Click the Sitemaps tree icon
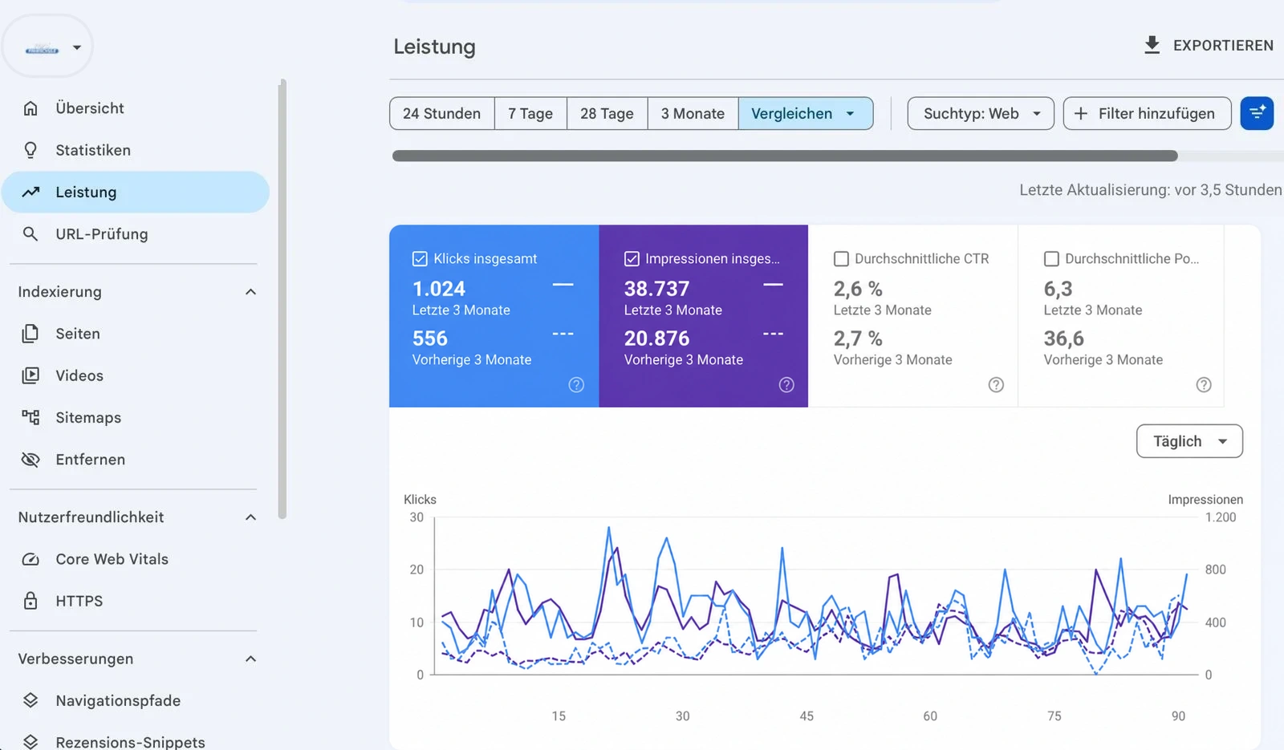 click(x=30, y=417)
